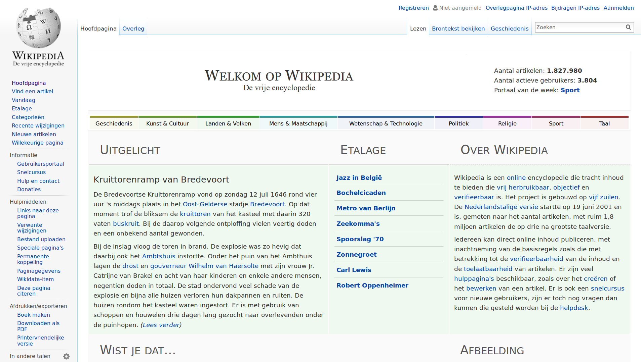Image resolution: width=641 pixels, height=362 pixels.
Task: Open Recente wijzigingen
Action: pyautogui.click(x=38, y=125)
